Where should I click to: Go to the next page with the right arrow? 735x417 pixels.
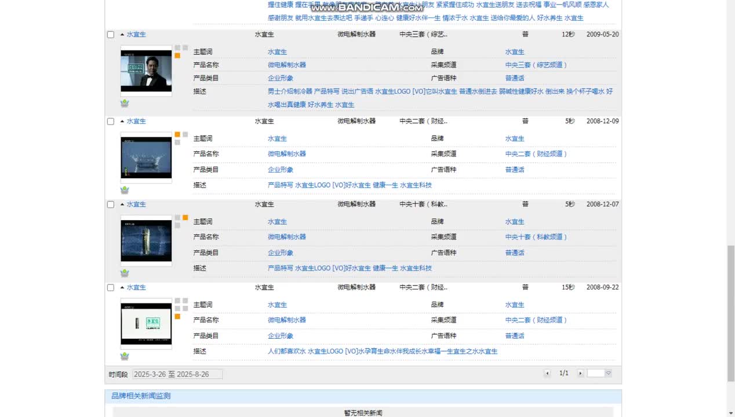click(580, 374)
